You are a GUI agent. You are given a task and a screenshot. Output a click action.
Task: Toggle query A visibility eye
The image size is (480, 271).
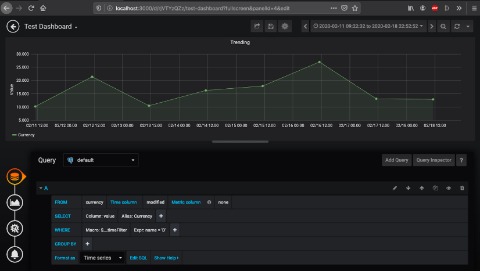(x=449, y=188)
